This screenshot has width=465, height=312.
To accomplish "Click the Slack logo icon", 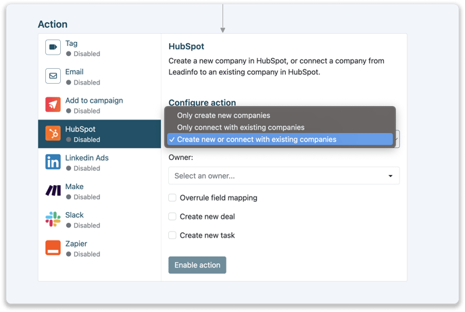I will point(53,219).
